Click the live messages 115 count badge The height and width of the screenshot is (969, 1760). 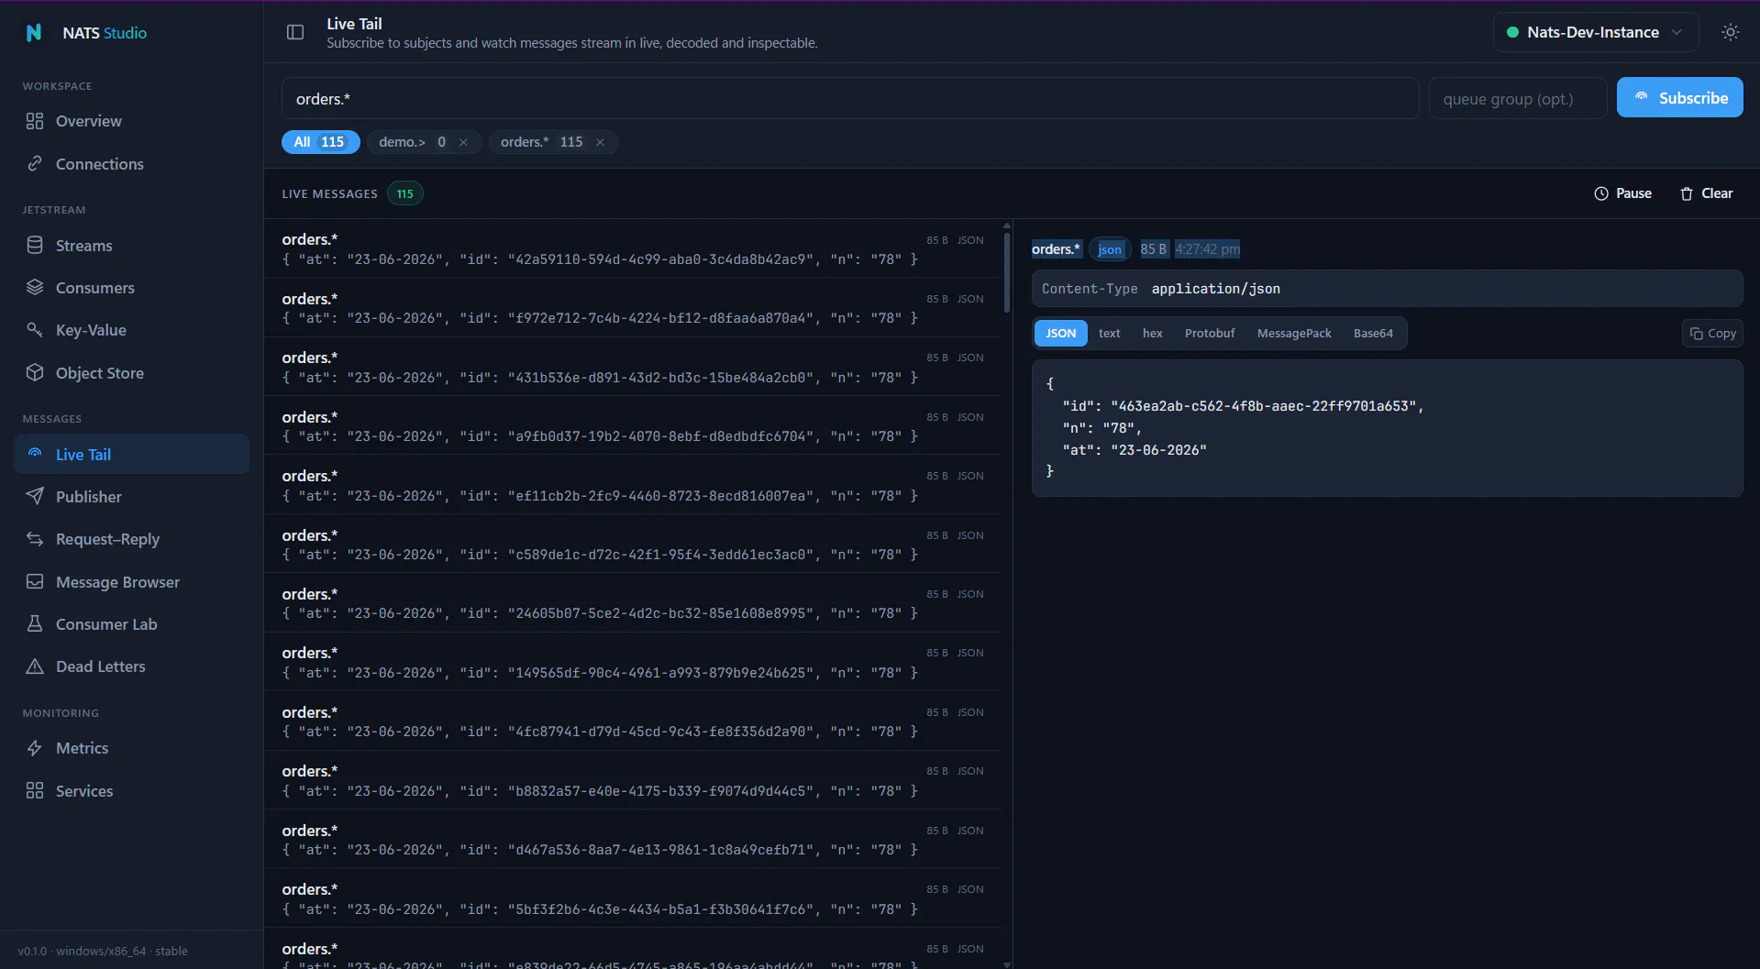point(404,194)
